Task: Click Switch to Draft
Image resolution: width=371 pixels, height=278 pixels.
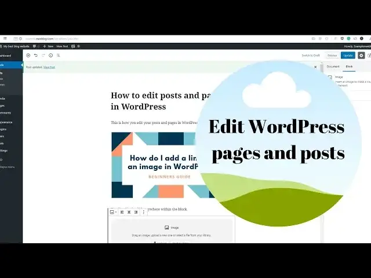Action: pos(311,56)
